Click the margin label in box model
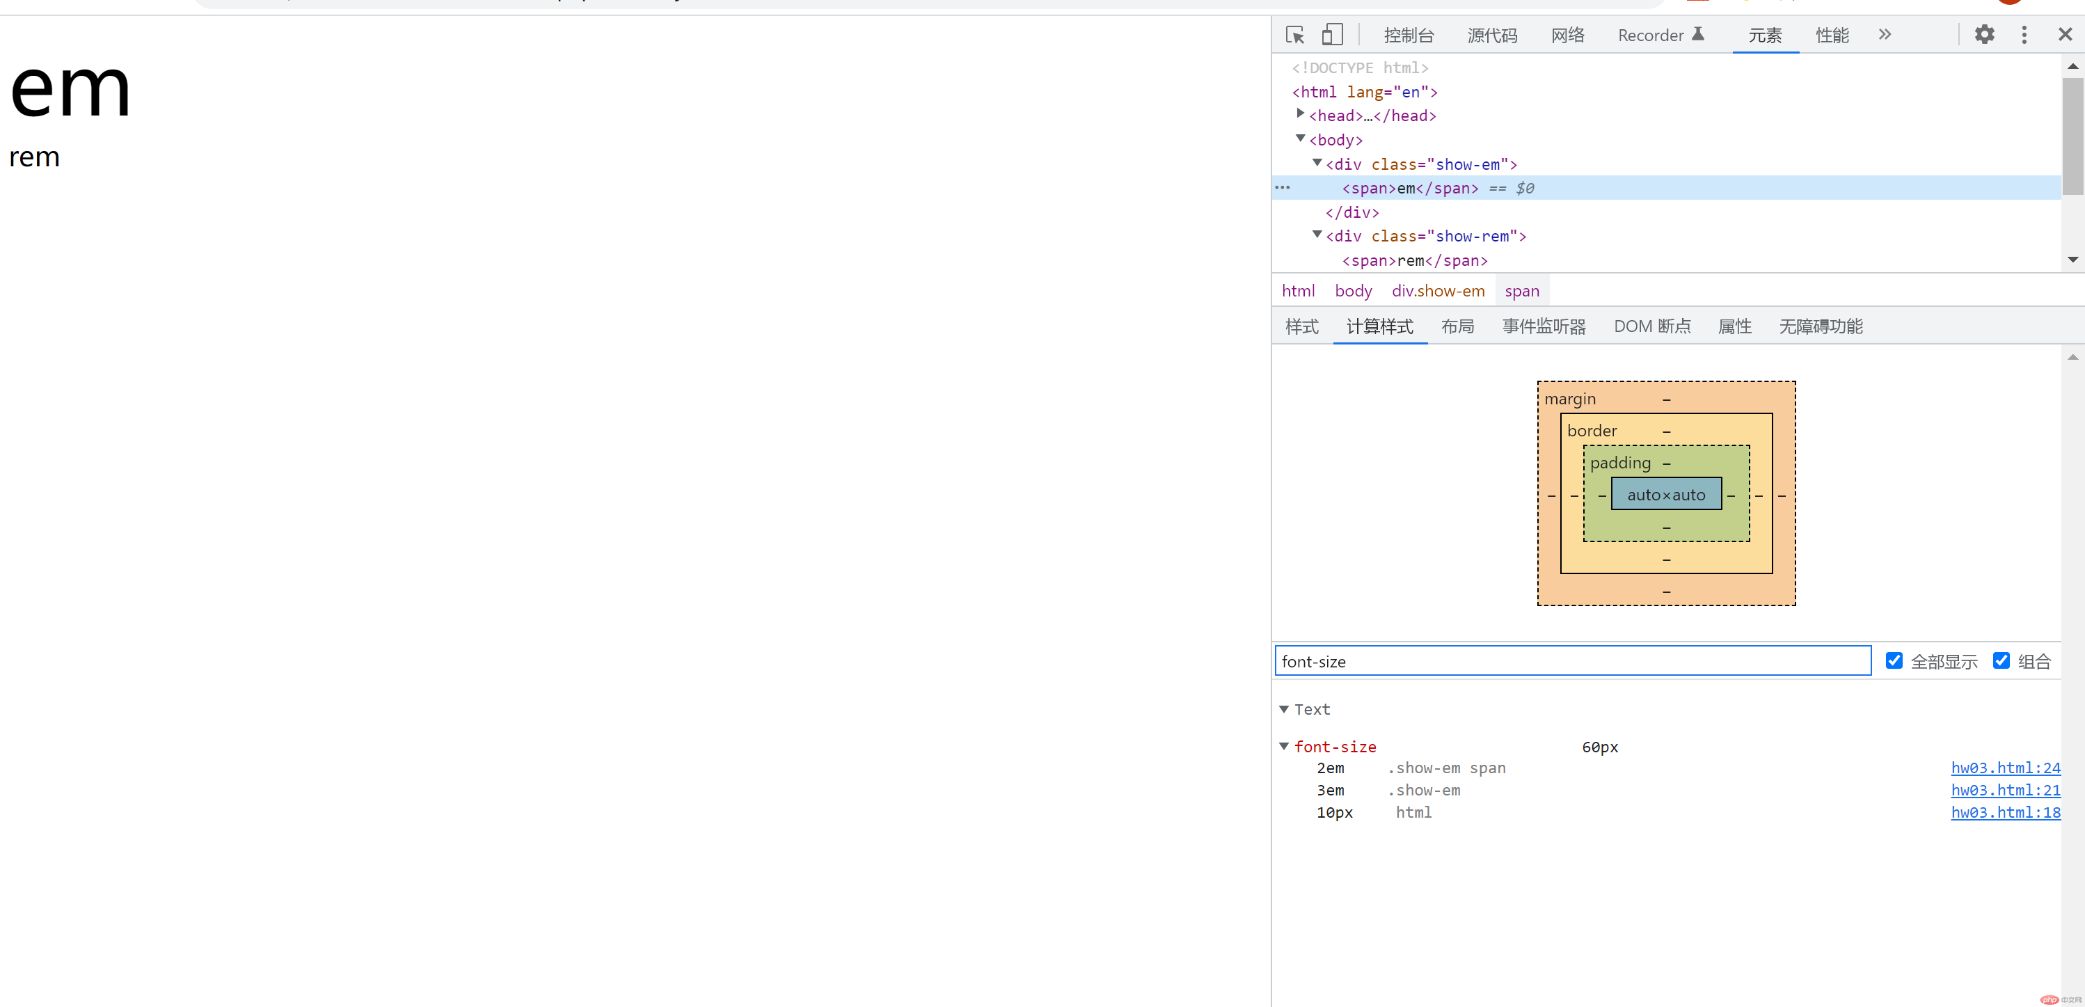The image size is (2085, 1007). tap(1569, 399)
